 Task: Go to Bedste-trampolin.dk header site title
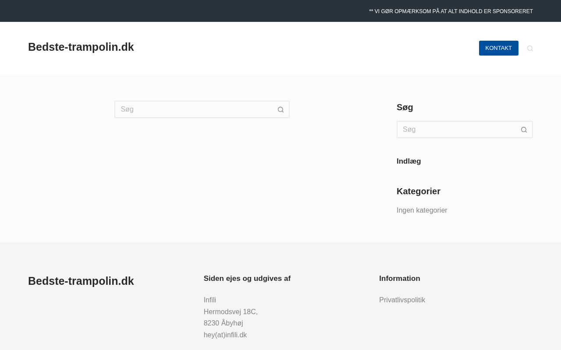[81, 47]
